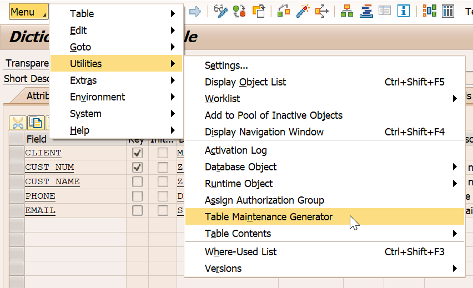The height and width of the screenshot is (288, 473).
Task: Enable the Key checkbox for PHONE
Action: tap(137, 196)
